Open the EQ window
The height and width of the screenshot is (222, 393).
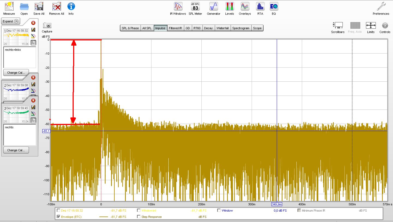(274, 8)
